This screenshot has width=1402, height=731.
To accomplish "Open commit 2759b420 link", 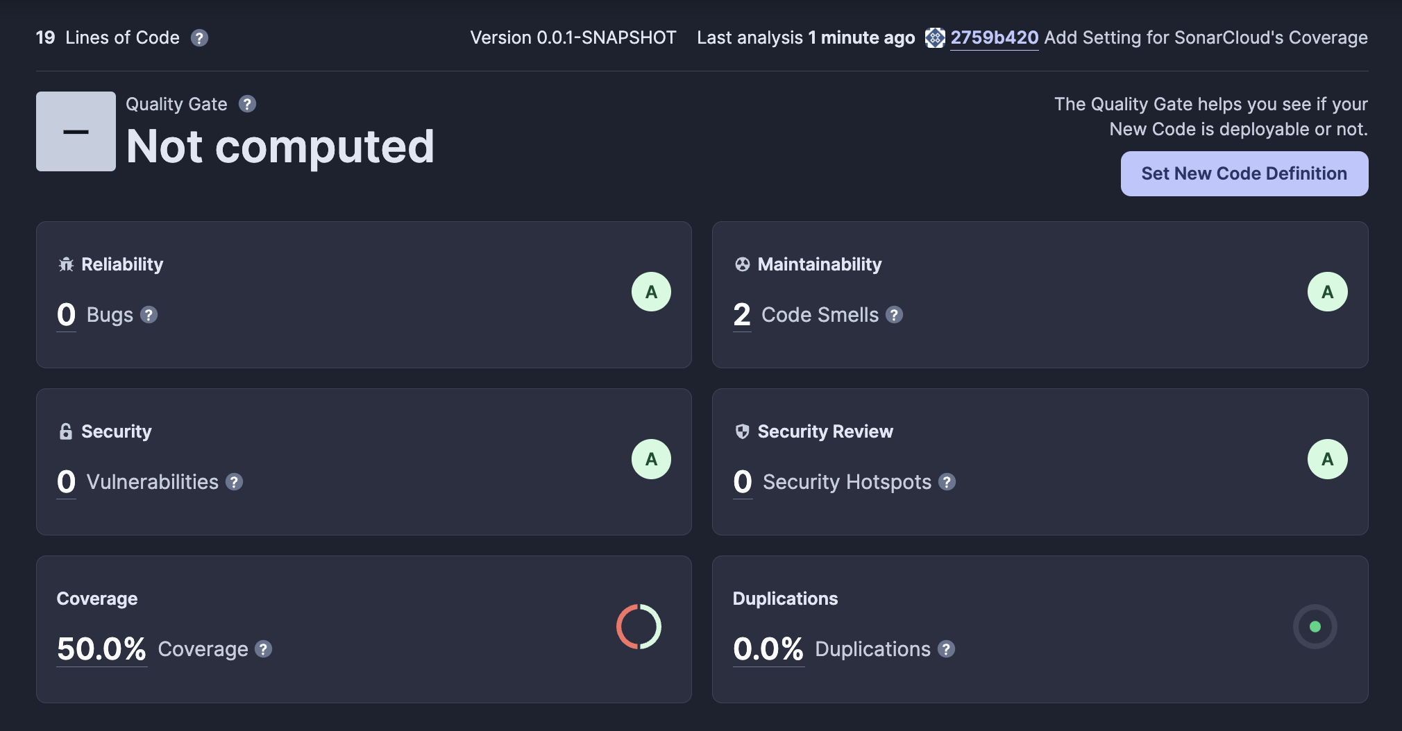I will click(994, 38).
